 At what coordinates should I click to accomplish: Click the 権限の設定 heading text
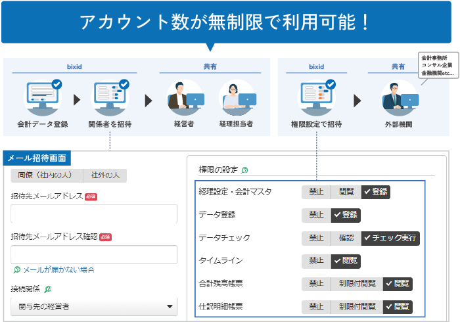[x=218, y=170]
